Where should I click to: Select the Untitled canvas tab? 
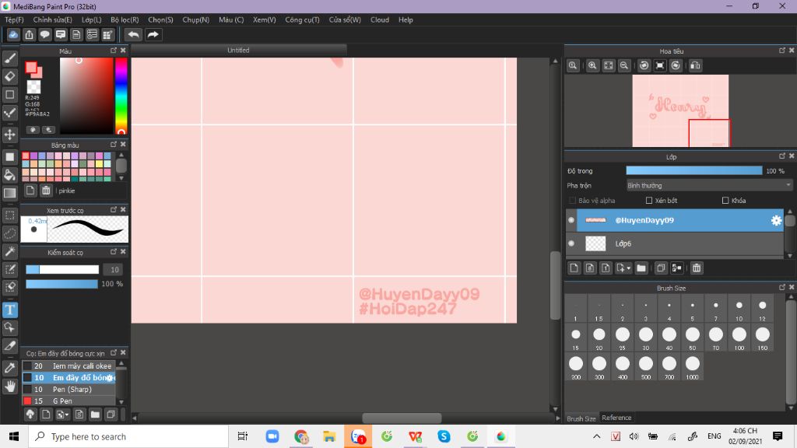[238, 51]
